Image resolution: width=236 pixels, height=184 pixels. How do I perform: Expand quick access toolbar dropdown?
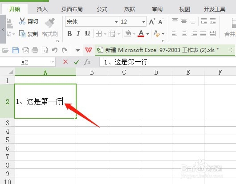[x=77, y=50]
